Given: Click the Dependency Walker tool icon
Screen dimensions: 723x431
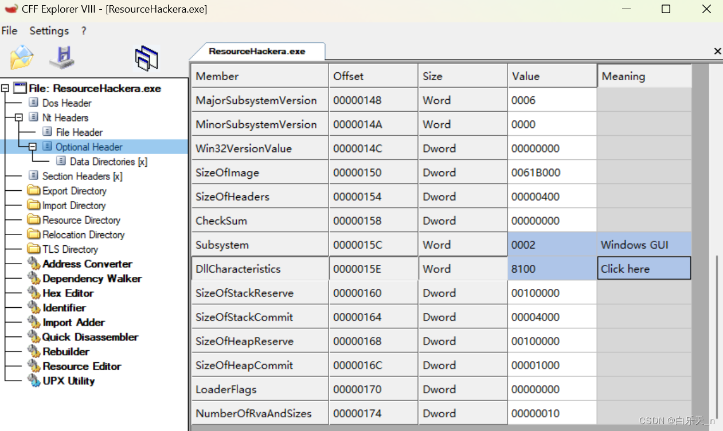Looking at the screenshot, I should pos(34,279).
